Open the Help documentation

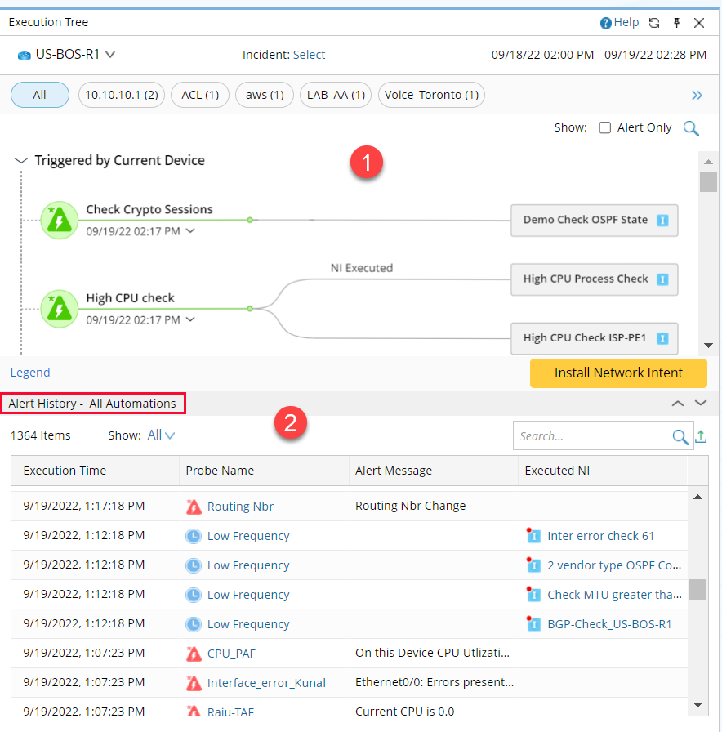tap(618, 22)
